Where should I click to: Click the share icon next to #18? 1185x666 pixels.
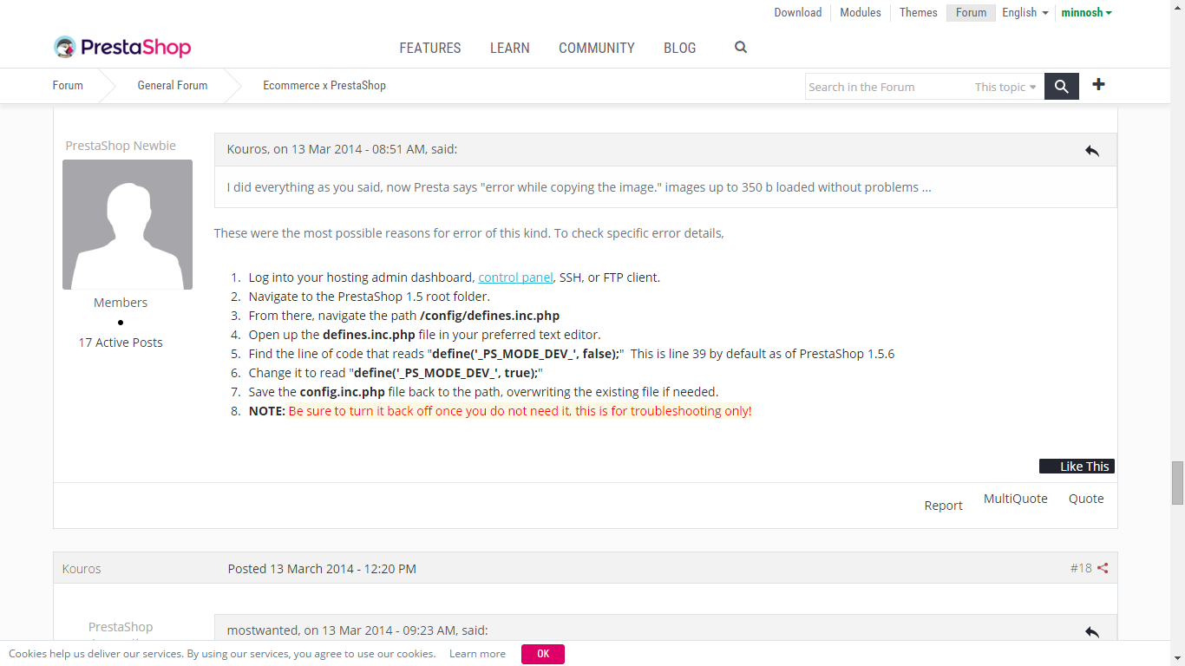pyautogui.click(x=1103, y=569)
